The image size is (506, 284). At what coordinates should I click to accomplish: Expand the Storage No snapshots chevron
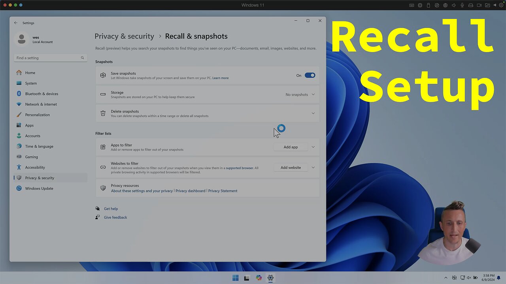point(313,94)
